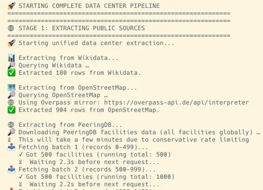Viewport: 263px width, 190px height.
Task: Click the globe icon next to STAGE 1
Action: point(11,28)
